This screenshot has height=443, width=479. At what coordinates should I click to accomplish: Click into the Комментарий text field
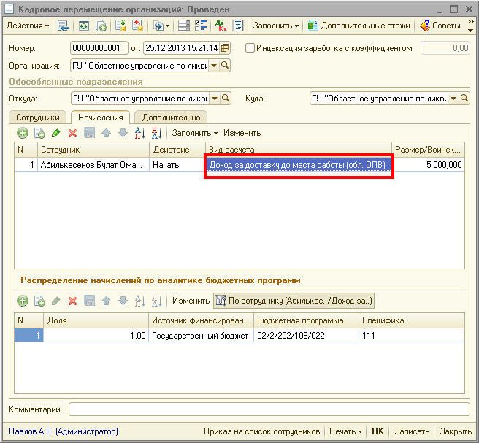pyautogui.click(x=269, y=409)
